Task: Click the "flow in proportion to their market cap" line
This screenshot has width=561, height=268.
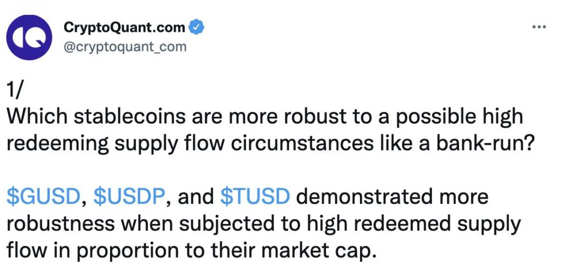Action: (192, 250)
